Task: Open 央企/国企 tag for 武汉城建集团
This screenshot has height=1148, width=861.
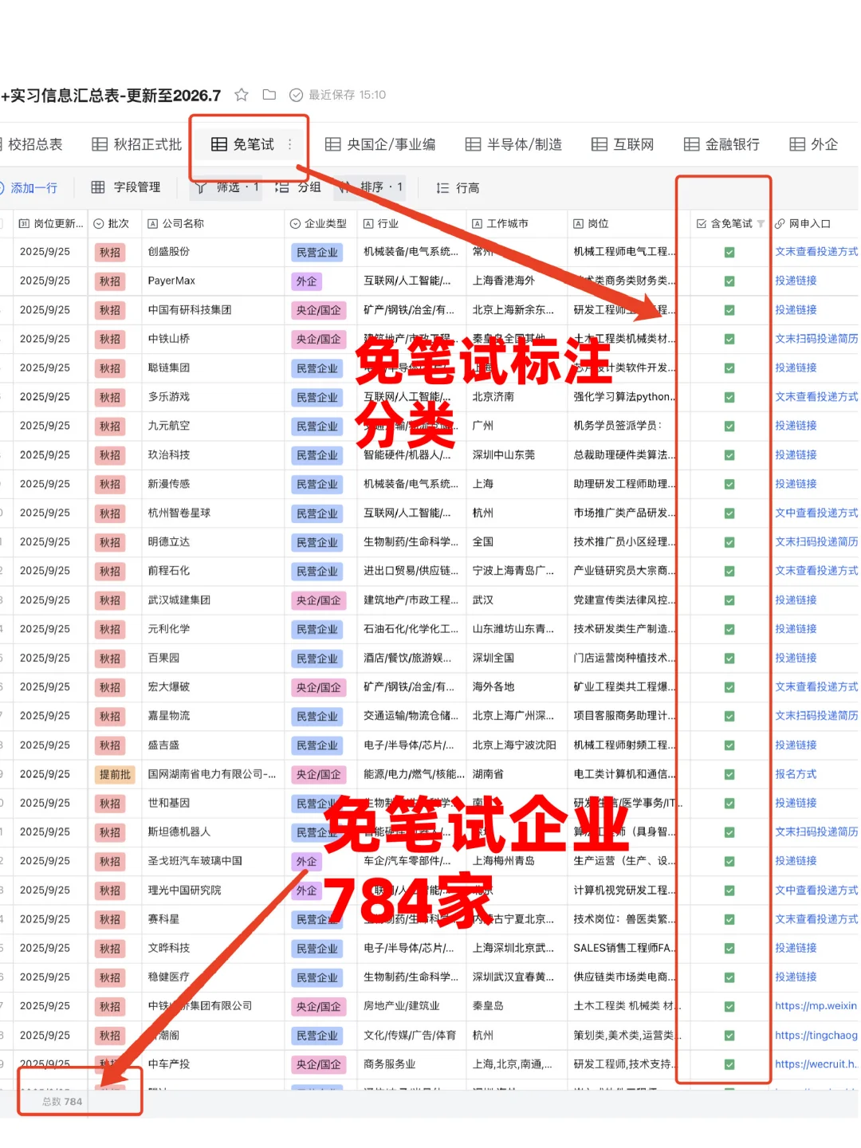Action: tap(319, 600)
